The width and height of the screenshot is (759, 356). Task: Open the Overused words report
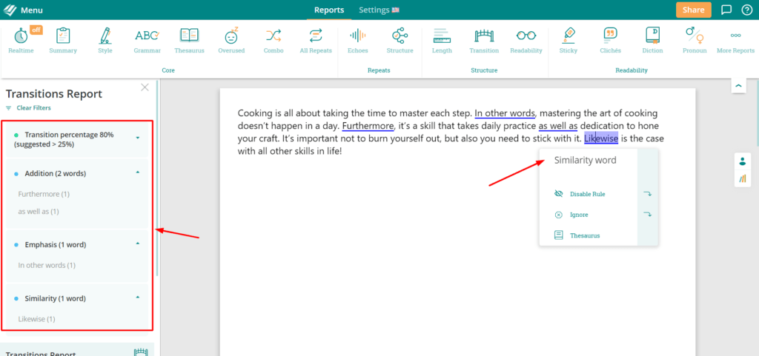[x=231, y=40]
